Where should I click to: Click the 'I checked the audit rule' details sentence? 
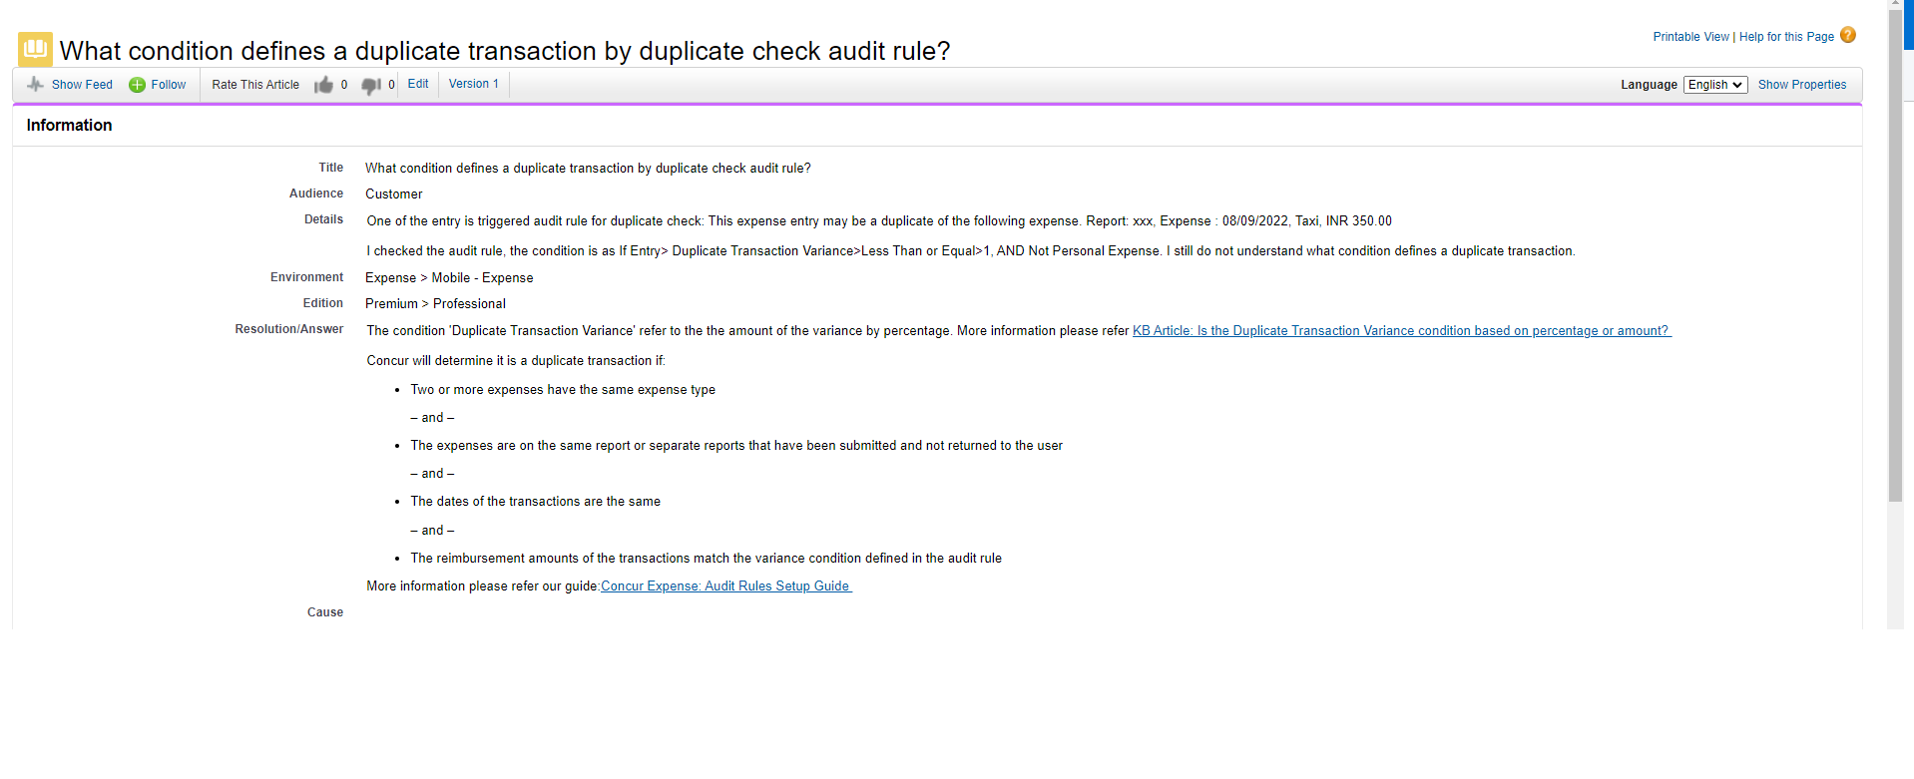coord(971,251)
